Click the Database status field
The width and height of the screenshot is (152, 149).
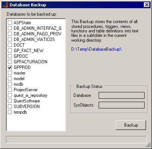pos(122,95)
